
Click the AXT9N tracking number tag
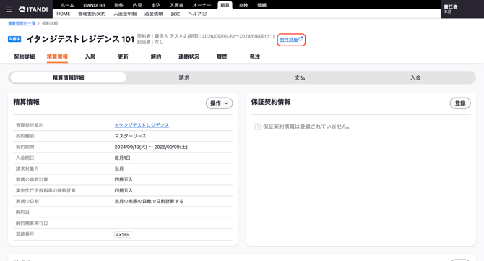point(123,234)
